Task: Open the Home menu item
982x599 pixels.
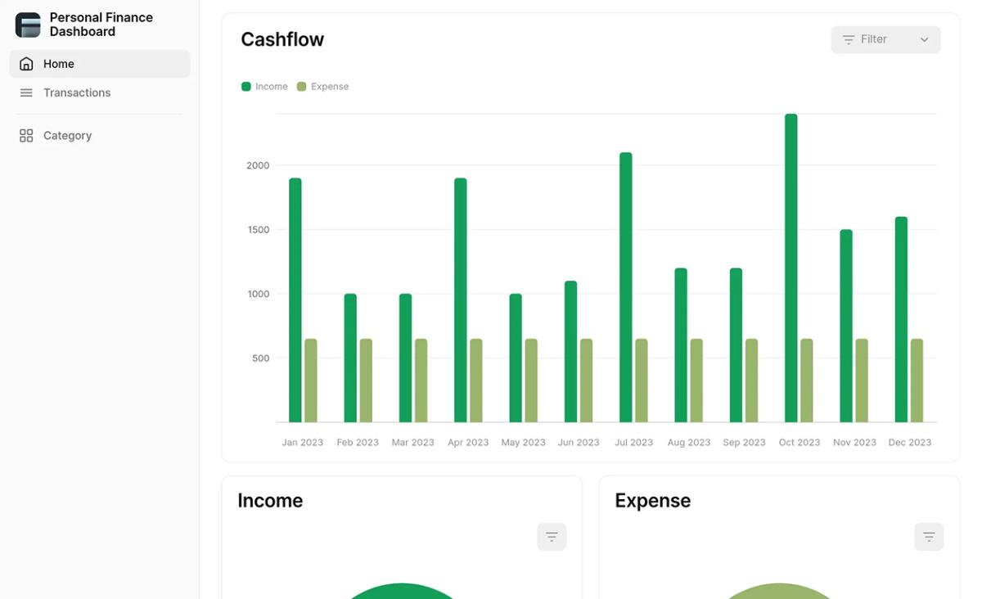Action: 100,64
